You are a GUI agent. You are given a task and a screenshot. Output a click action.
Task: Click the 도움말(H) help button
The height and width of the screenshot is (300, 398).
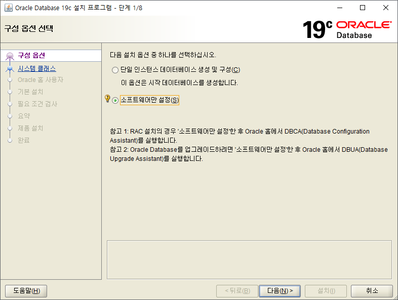coord(26,290)
